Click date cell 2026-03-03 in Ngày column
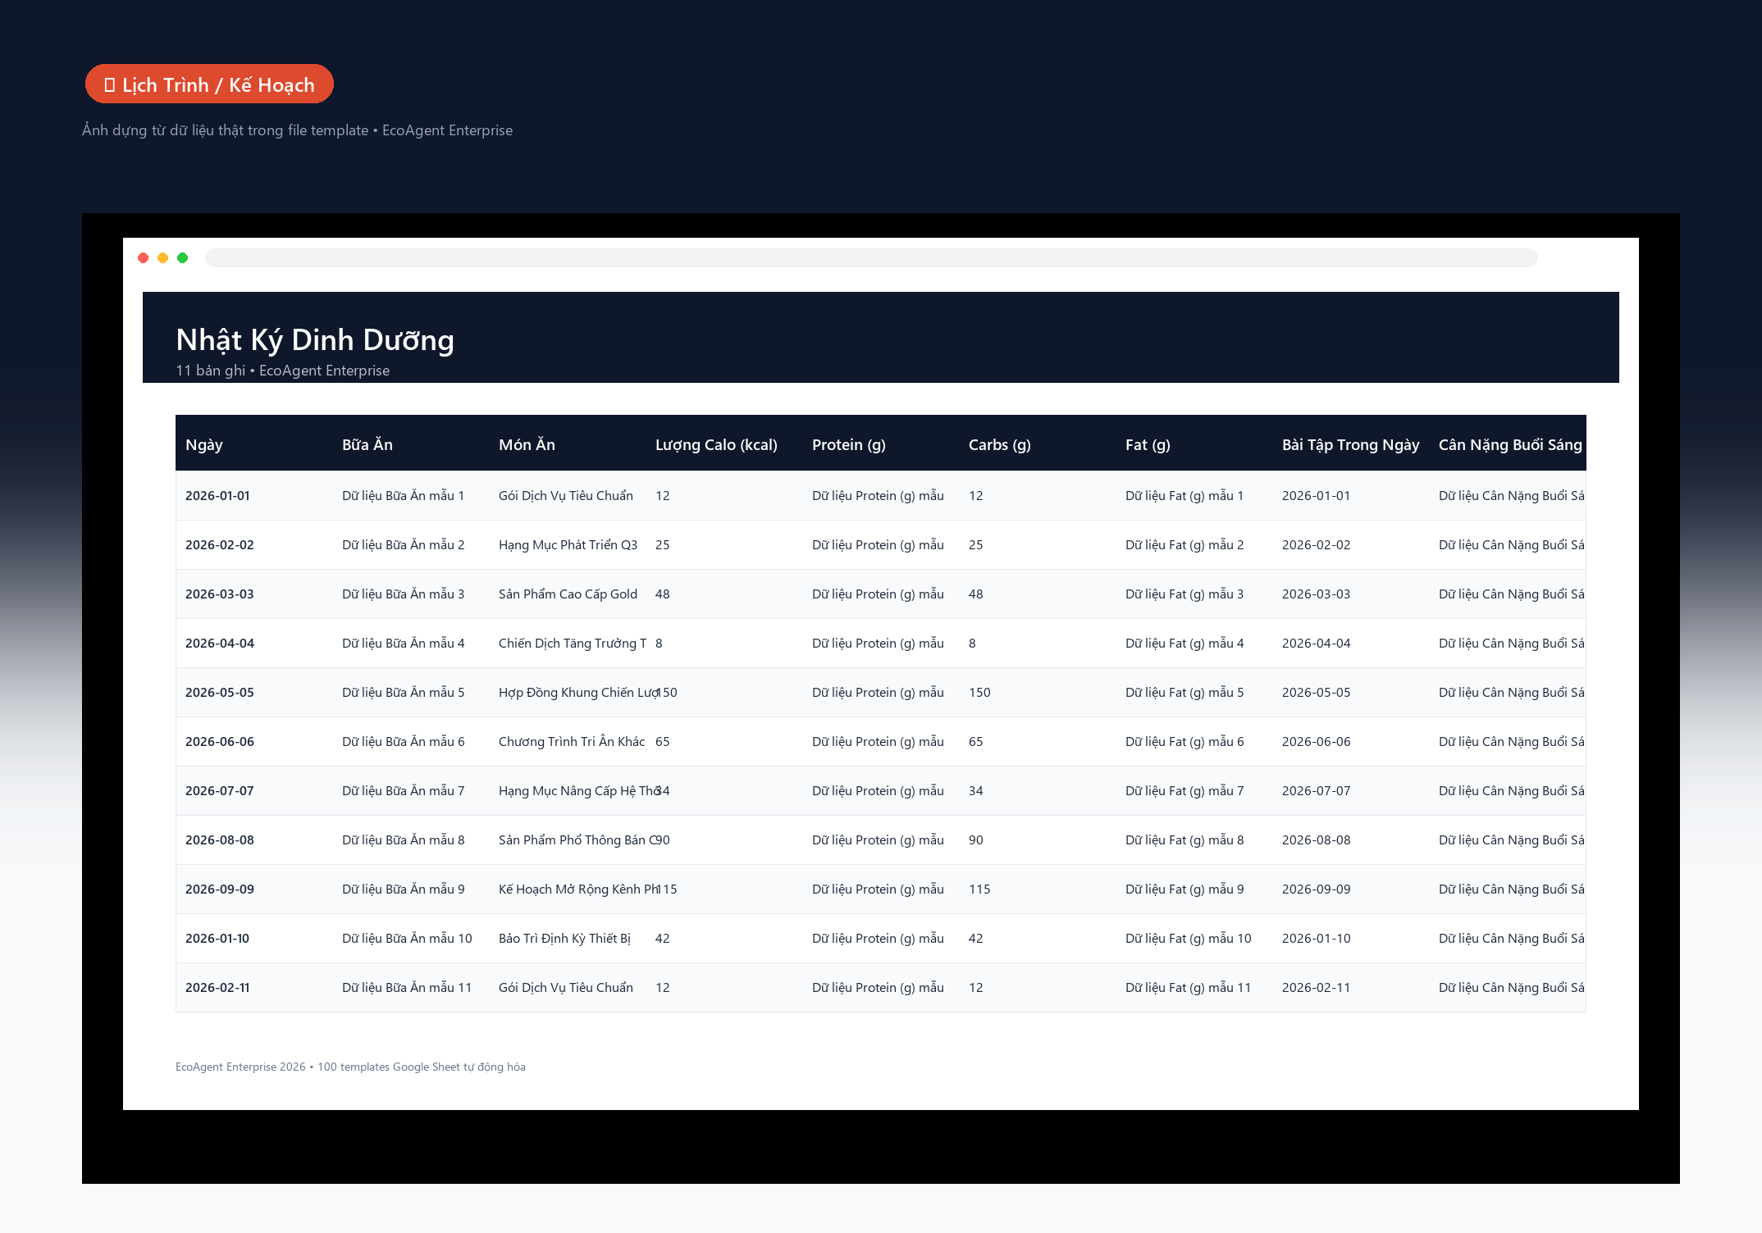The image size is (1762, 1233). (220, 594)
